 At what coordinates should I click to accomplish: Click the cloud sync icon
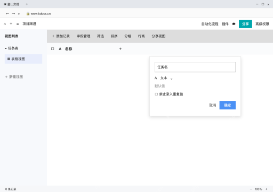click(x=234, y=24)
